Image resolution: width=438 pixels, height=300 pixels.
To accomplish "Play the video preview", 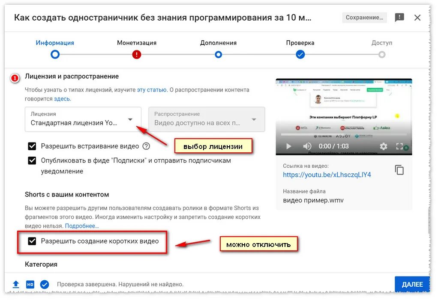I will [x=288, y=146].
